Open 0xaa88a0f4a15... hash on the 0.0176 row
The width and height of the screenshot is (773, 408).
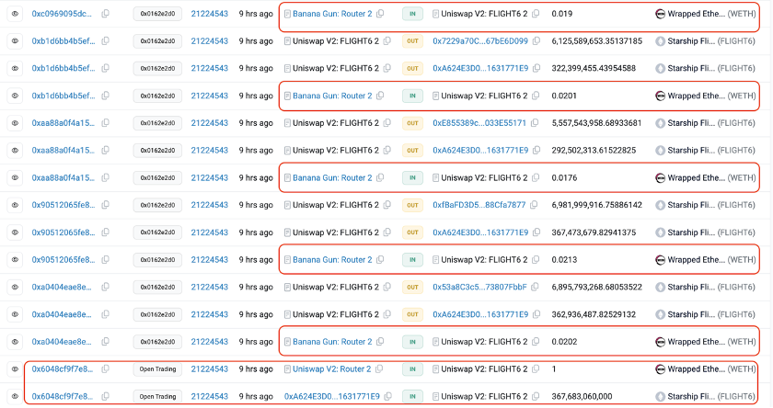click(x=63, y=177)
